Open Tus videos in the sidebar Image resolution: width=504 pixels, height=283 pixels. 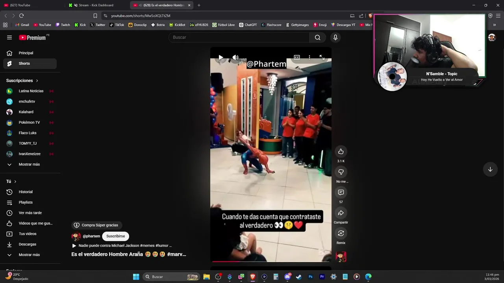(x=30, y=234)
